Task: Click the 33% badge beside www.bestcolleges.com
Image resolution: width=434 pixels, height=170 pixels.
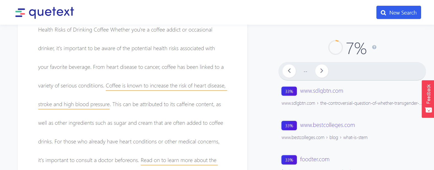Action: click(x=289, y=126)
